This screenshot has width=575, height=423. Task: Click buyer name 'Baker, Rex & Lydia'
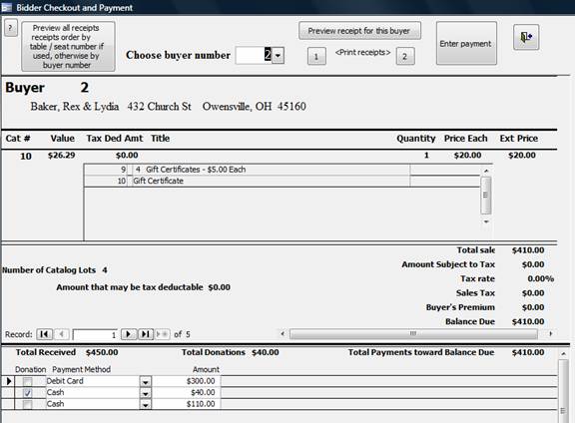click(x=75, y=107)
